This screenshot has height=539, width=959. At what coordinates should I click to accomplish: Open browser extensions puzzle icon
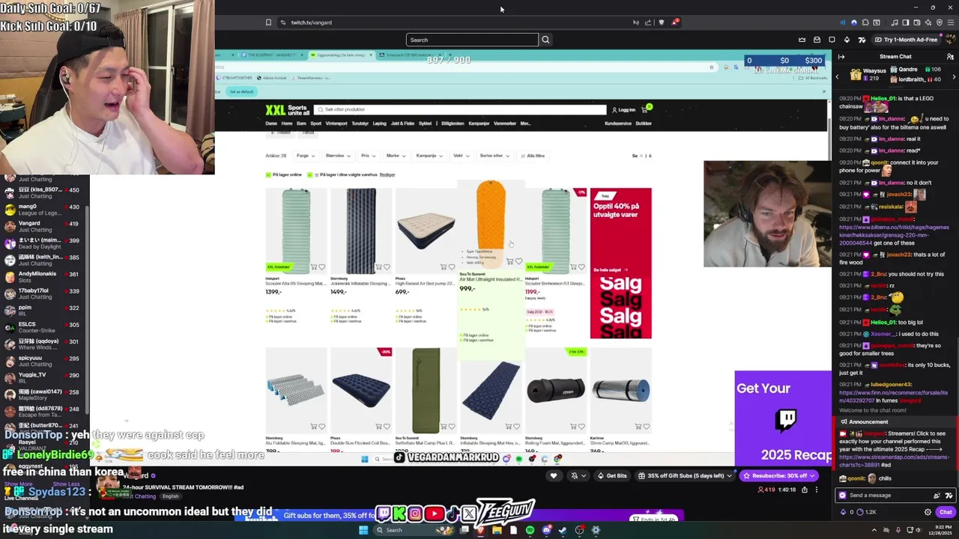[x=865, y=22]
